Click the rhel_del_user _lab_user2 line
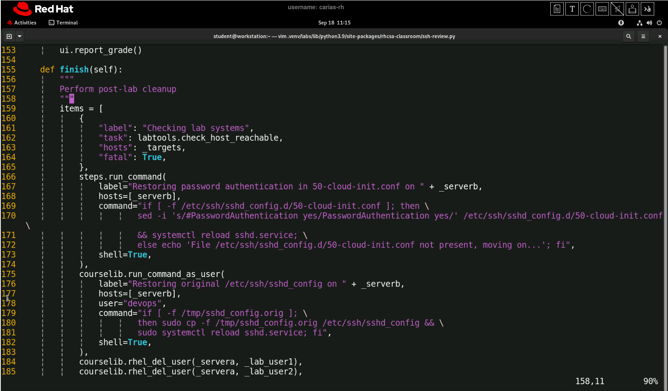 point(191,371)
